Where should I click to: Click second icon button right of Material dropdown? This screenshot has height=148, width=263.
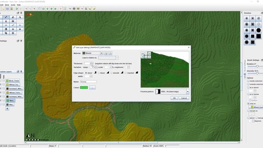point(110,53)
